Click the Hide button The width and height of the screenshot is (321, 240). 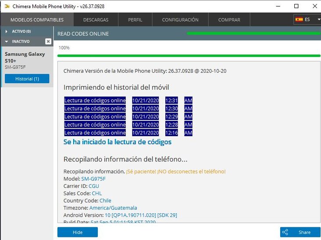coord(78,232)
